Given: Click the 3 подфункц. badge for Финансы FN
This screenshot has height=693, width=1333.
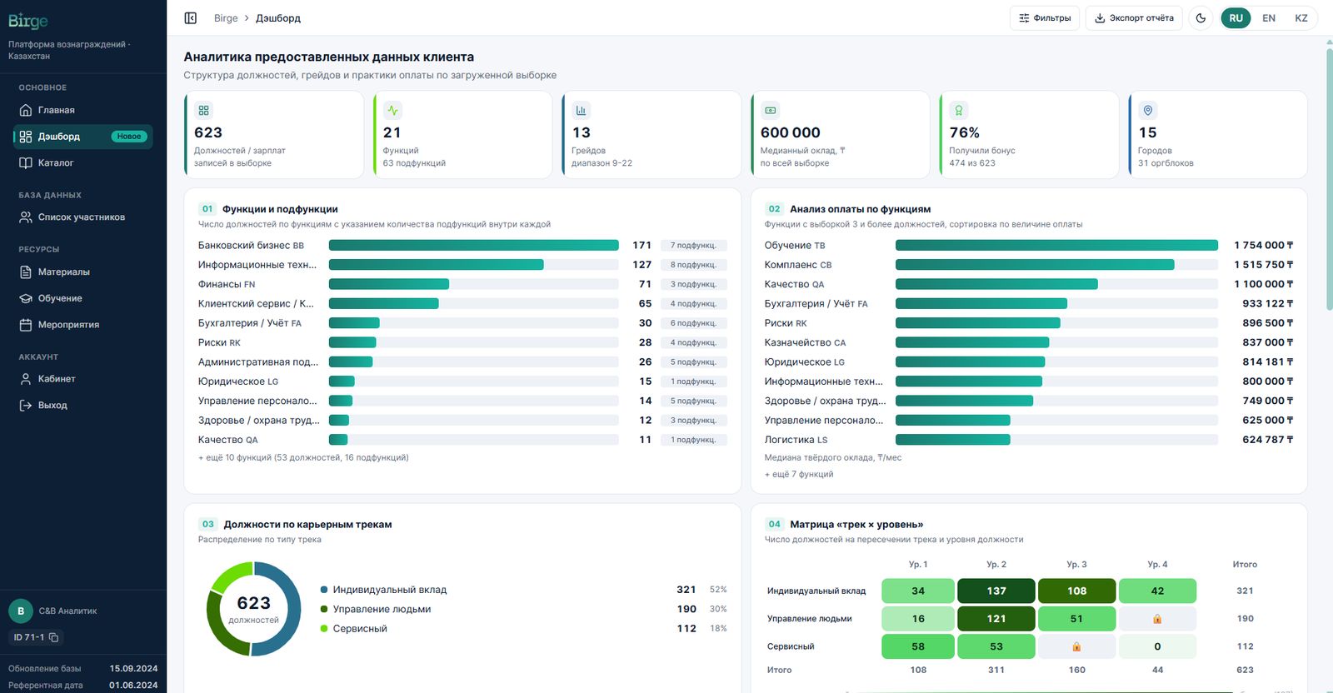Looking at the screenshot, I should click(x=693, y=285).
